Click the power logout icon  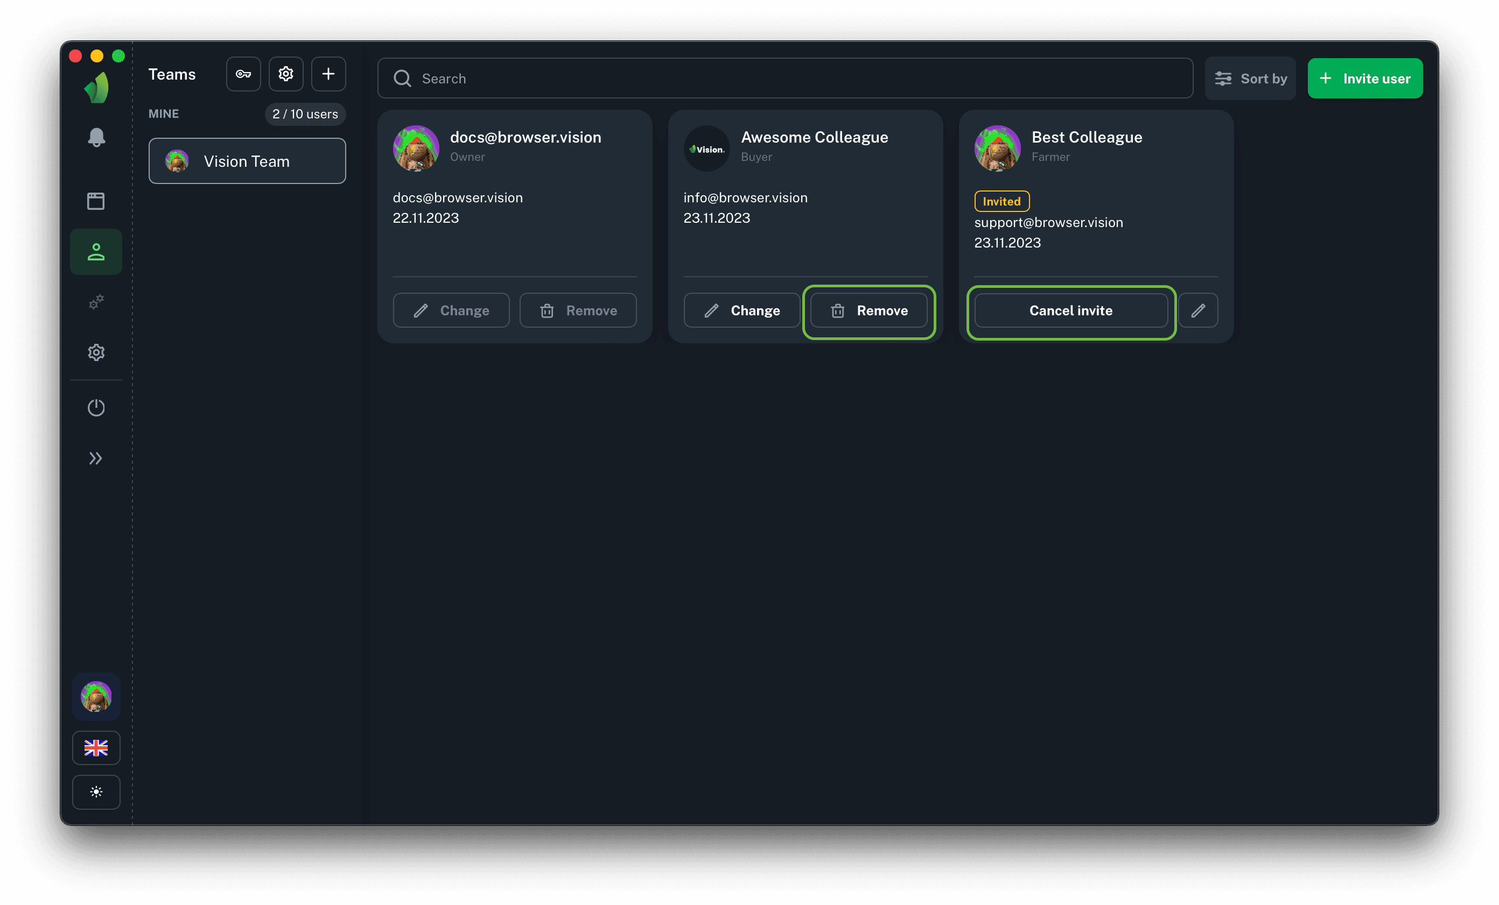click(x=96, y=407)
